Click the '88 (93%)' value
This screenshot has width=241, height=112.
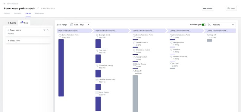(138, 74)
